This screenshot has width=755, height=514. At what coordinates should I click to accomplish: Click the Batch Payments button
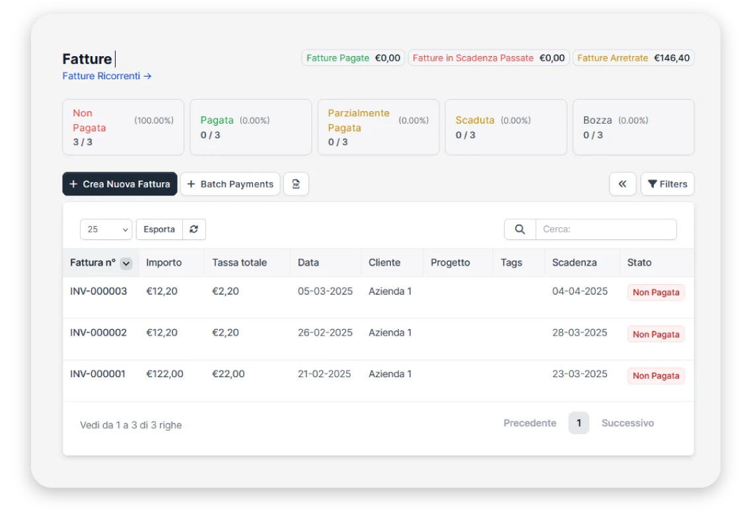click(x=230, y=184)
